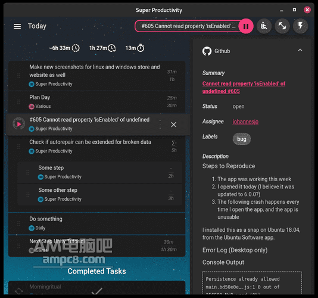Pause the current task timer
318x298 pixels.
pos(246,26)
